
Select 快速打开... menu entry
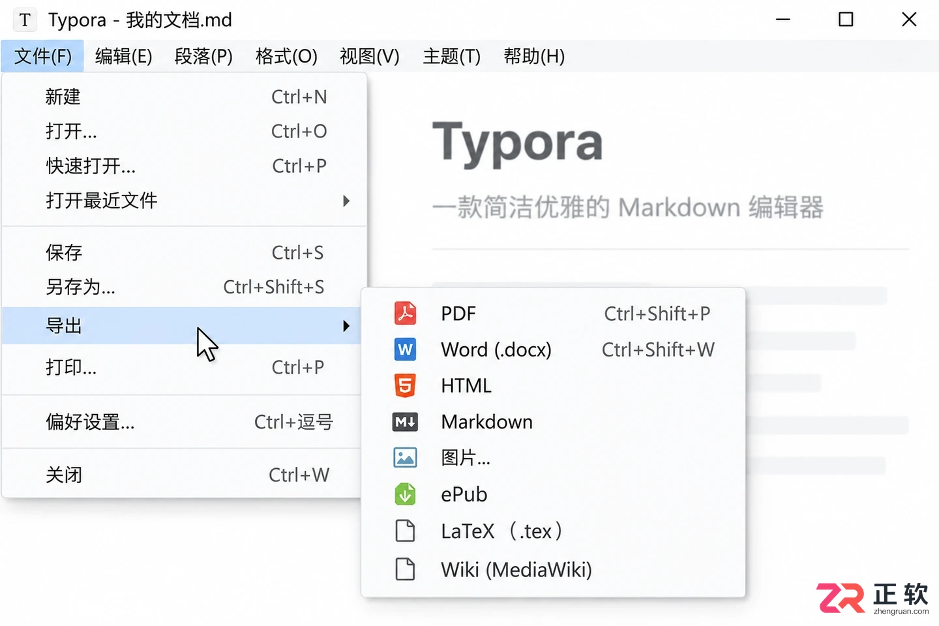(185, 166)
